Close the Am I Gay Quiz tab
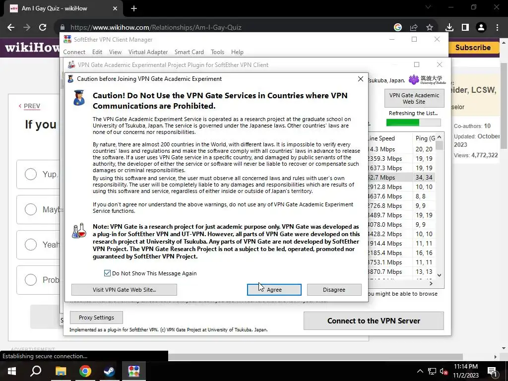This screenshot has height=381, width=508. 115,8
